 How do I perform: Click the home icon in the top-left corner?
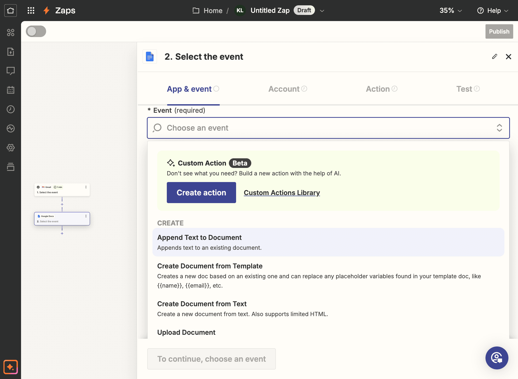point(10,10)
